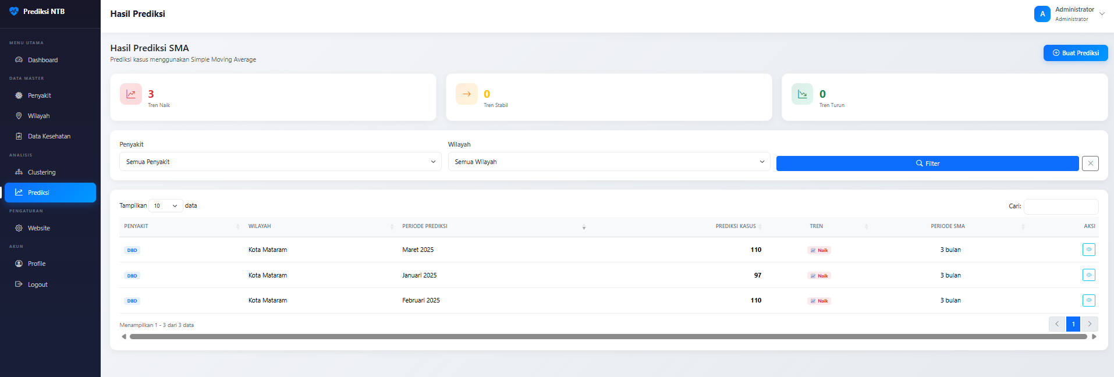Open the Tampilkan rows-per-page dropdown
Screen dimensions: 1114x377
coord(166,205)
